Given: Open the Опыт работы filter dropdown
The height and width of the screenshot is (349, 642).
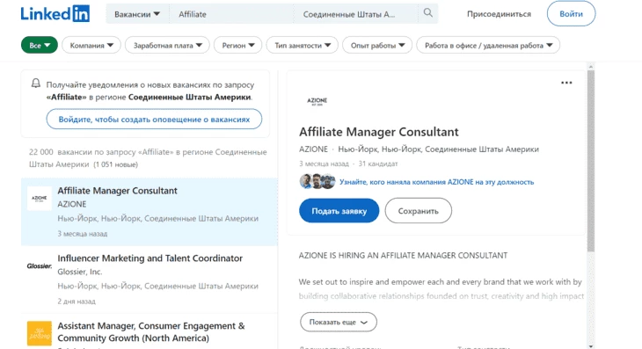Looking at the screenshot, I should (x=377, y=46).
